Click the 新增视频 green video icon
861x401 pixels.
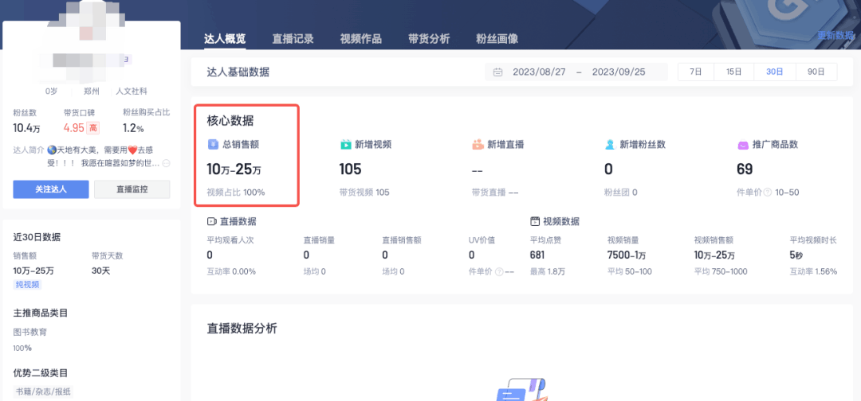click(345, 145)
